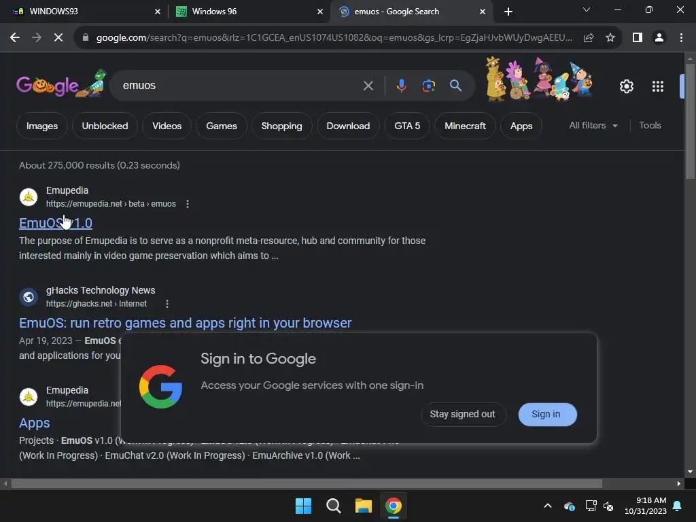Clear the search box with the X icon
Image resolution: width=696 pixels, height=522 pixels.
tap(368, 86)
